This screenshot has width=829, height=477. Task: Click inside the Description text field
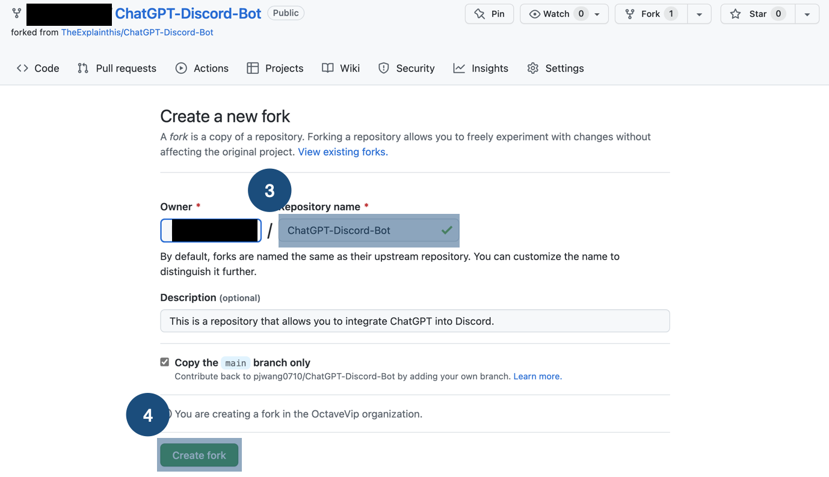tap(414, 321)
